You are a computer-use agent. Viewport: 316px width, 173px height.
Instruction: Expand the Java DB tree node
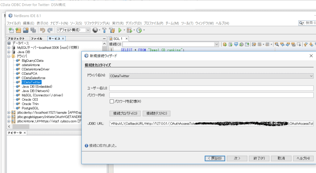pos(9,52)
